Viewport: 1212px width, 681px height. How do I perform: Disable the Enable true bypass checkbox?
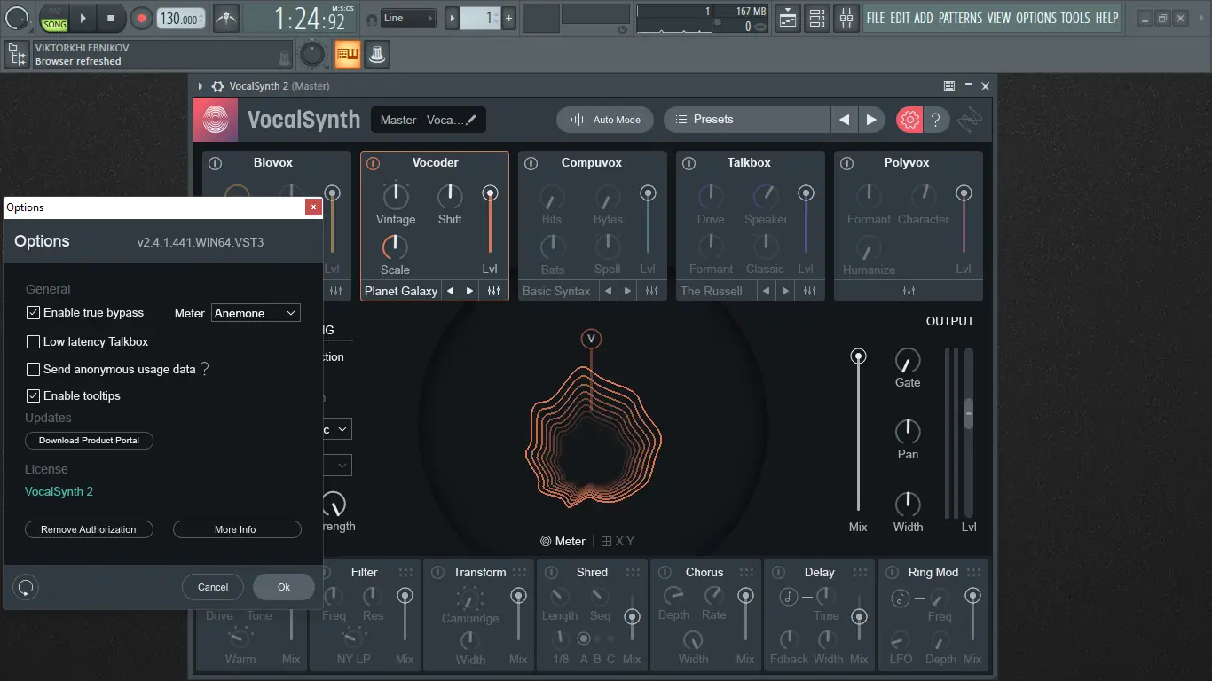click(x=33, y=312)
